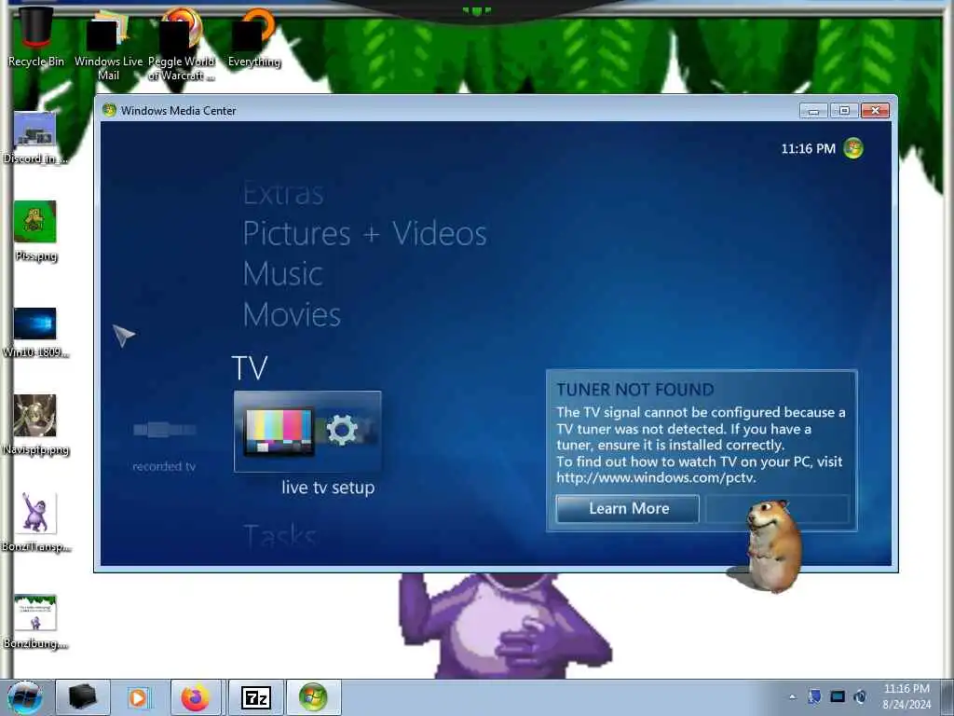Click the Learn More button

click(628, 508)
